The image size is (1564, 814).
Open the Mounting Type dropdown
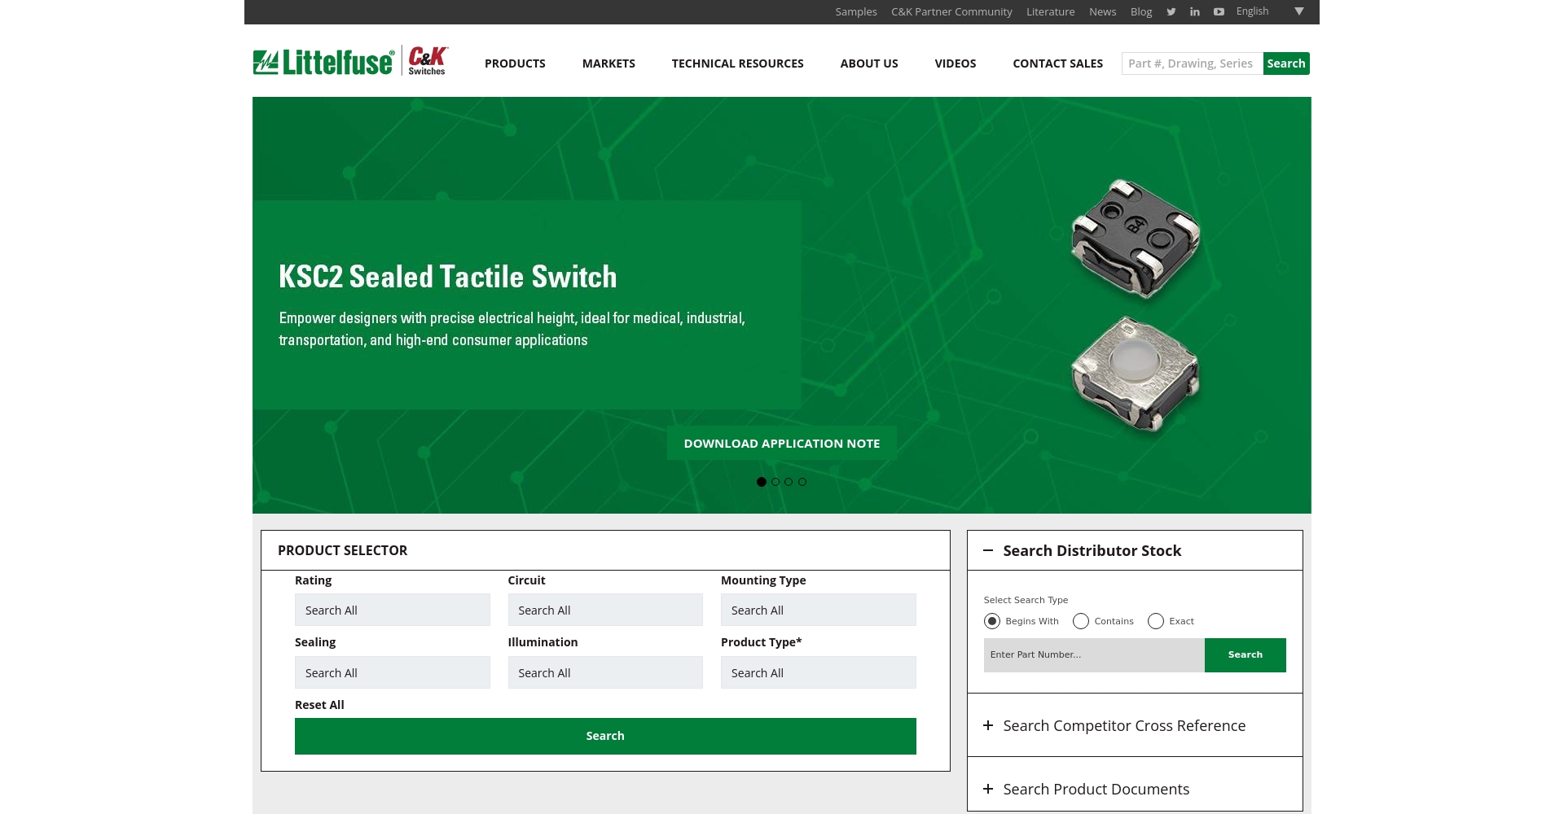[819, 610]
